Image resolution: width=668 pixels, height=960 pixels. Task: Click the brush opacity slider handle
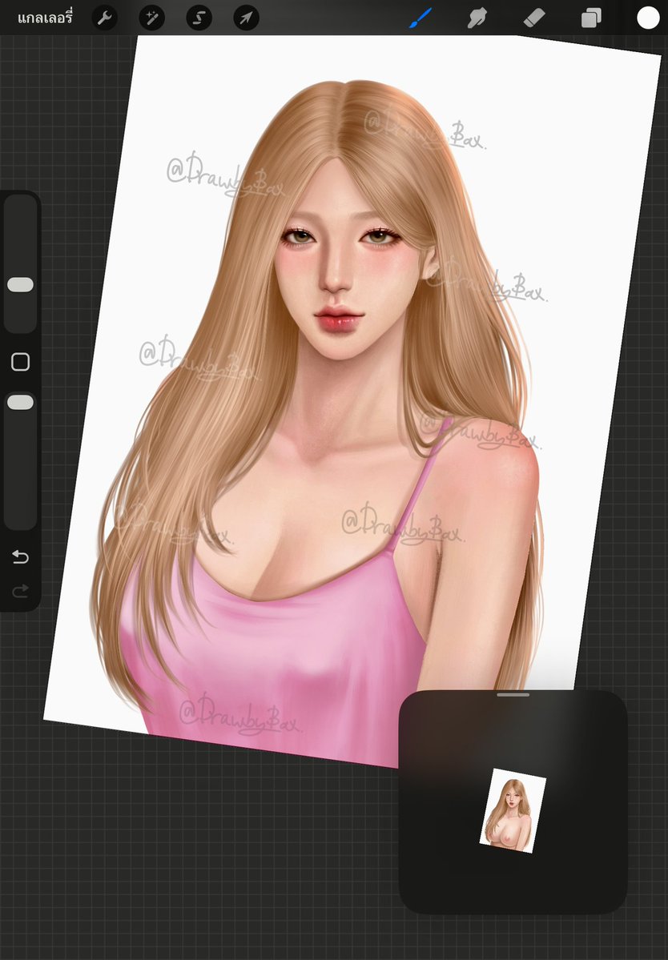click(20, 402)
